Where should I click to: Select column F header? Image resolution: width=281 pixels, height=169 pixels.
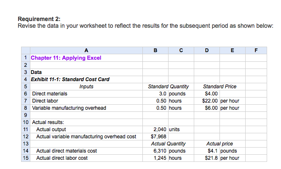pos(256,50)
